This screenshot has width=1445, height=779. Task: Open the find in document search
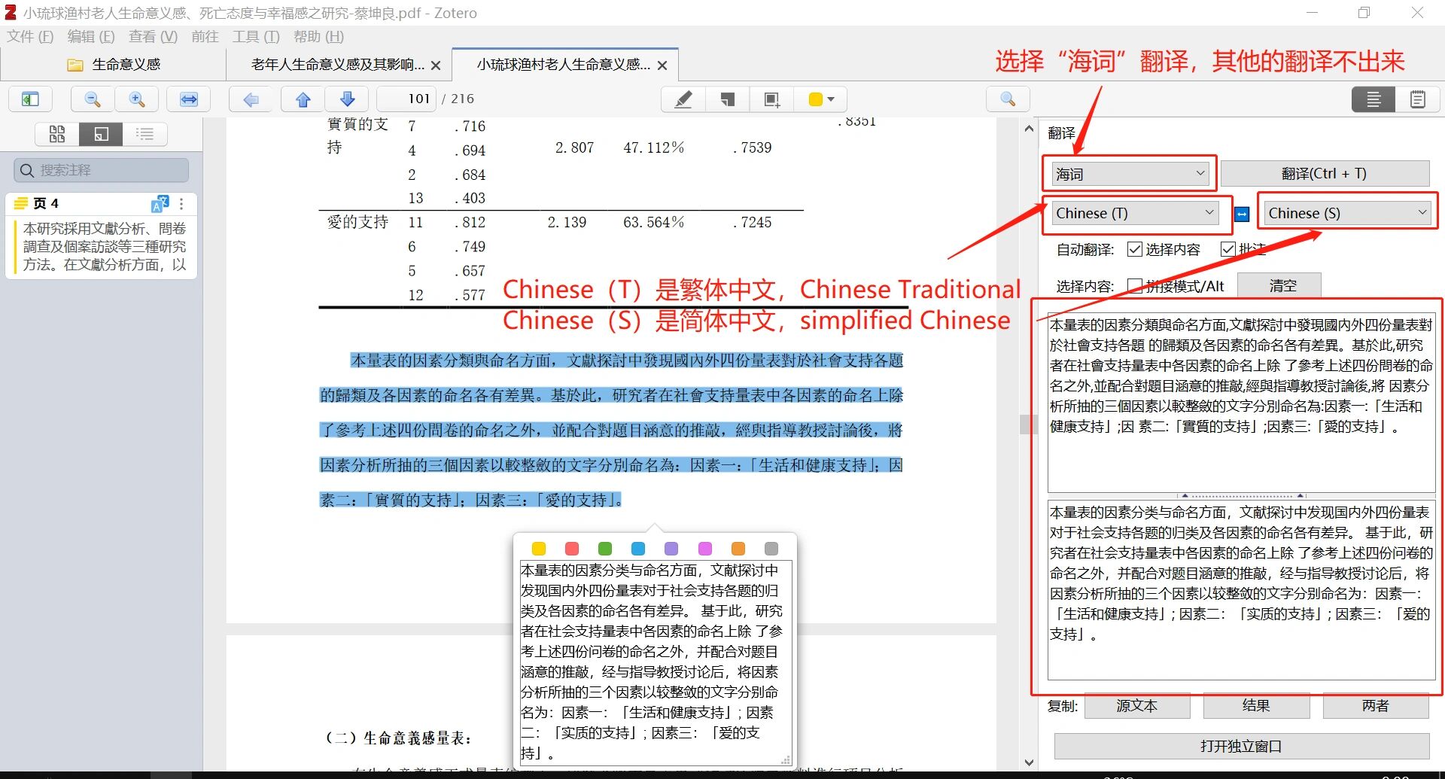click(1008, 99)
